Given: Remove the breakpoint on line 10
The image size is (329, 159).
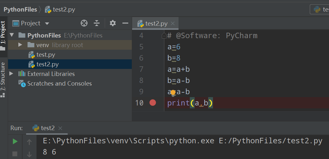Looking at the screenshot, I should 152,103.
